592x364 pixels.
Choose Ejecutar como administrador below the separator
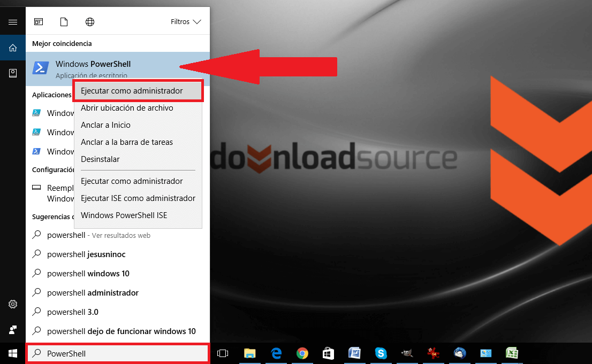point(138,181)
